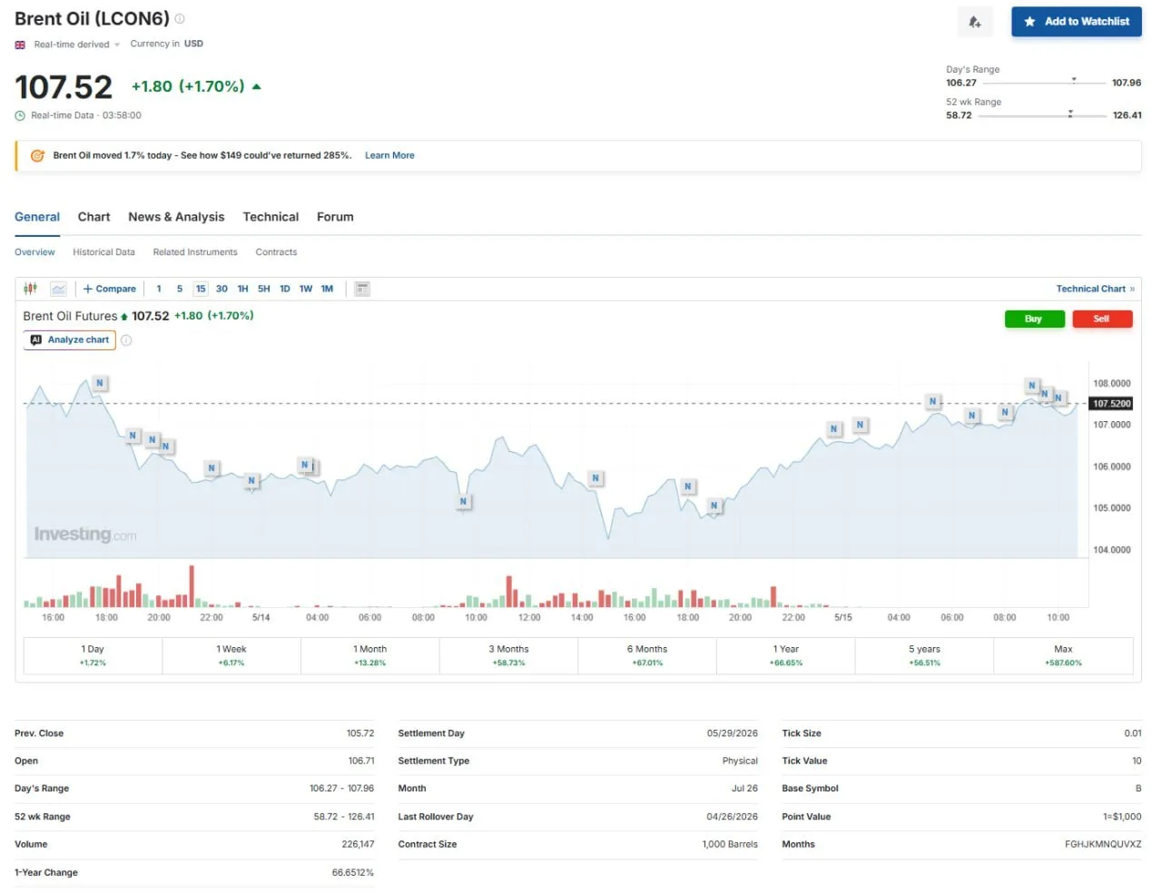Click the Settlement Day date 05/29/2026
Image resolution: width=1162 pixels, height=894 pixels.
pos(733,733)
